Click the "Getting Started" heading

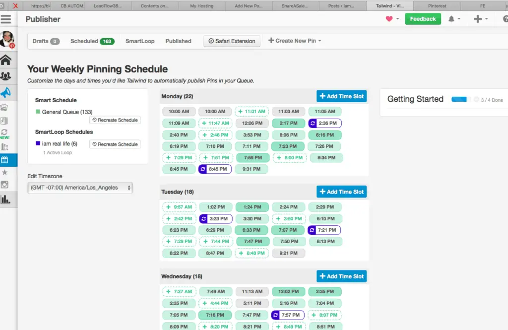coord(415,99)
